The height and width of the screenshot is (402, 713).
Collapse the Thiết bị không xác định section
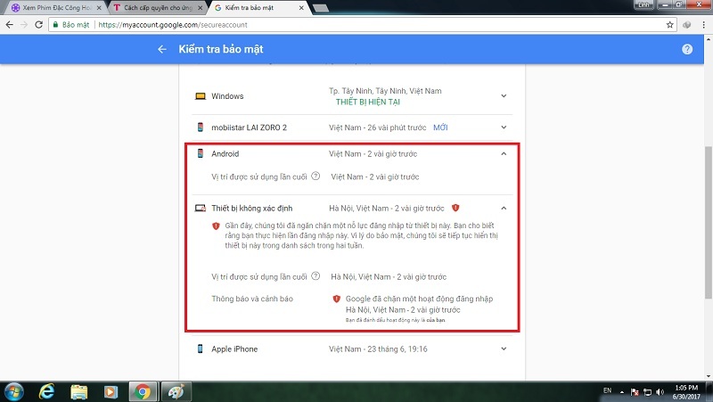pos(504,208)
